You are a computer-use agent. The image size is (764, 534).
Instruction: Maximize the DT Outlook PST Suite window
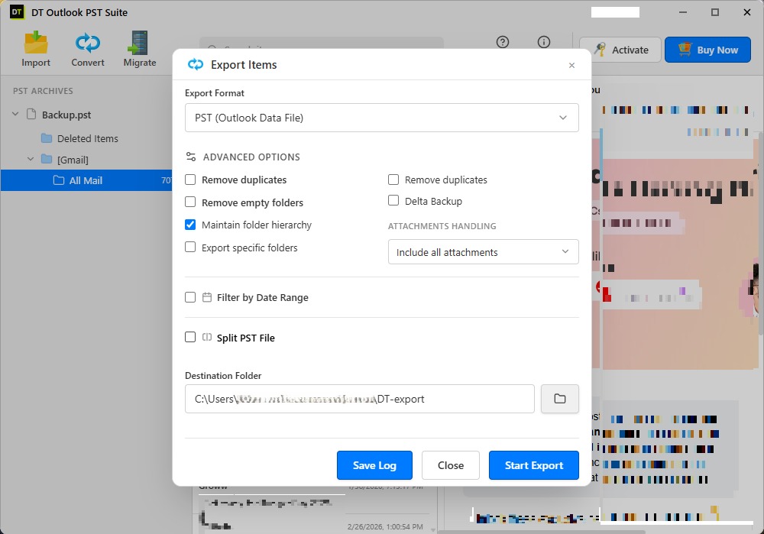[715, 12]
